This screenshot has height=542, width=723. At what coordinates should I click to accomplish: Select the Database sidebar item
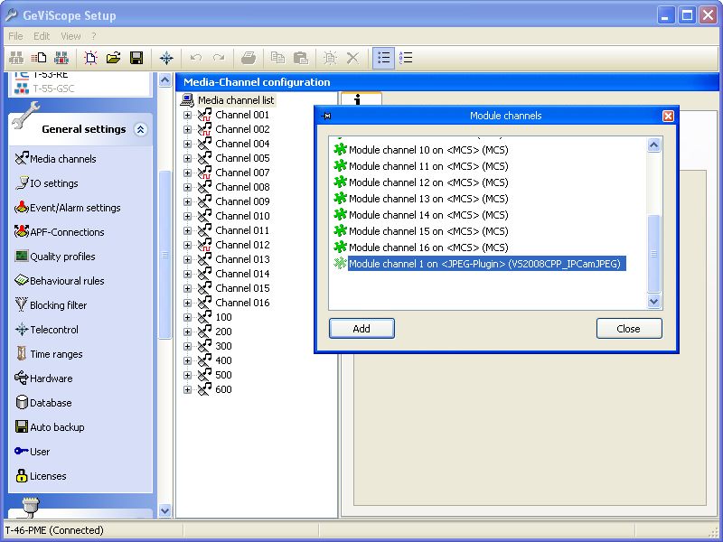tap(51, 403)
